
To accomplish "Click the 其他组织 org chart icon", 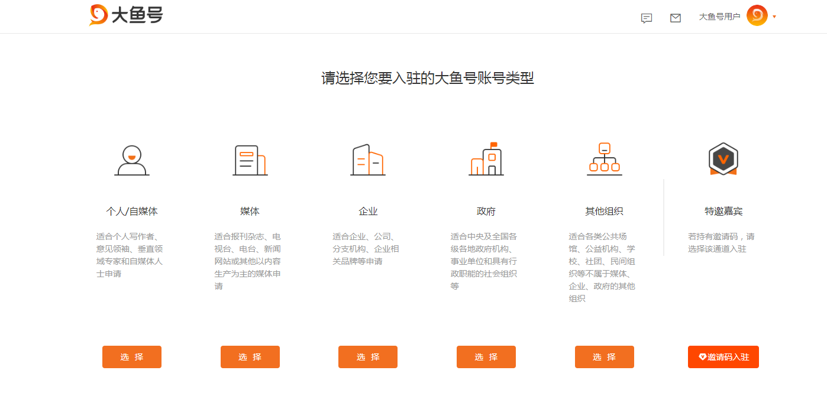I will click(605, 158).
